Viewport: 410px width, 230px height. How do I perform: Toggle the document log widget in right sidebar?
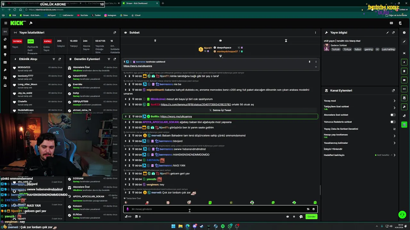(x=404, y=71)
